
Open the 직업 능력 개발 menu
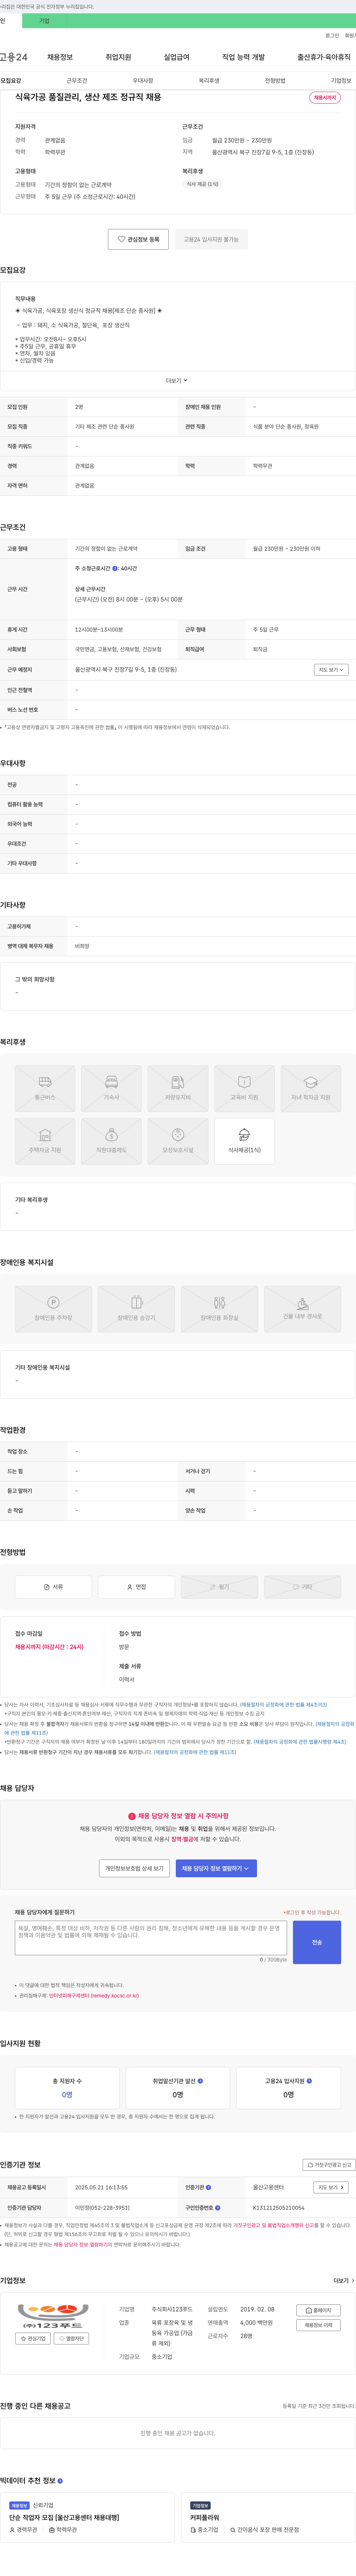243,57
